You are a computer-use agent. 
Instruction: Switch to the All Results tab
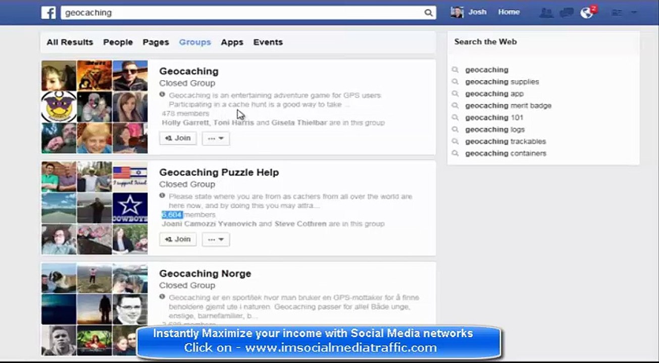pos(70,42)
